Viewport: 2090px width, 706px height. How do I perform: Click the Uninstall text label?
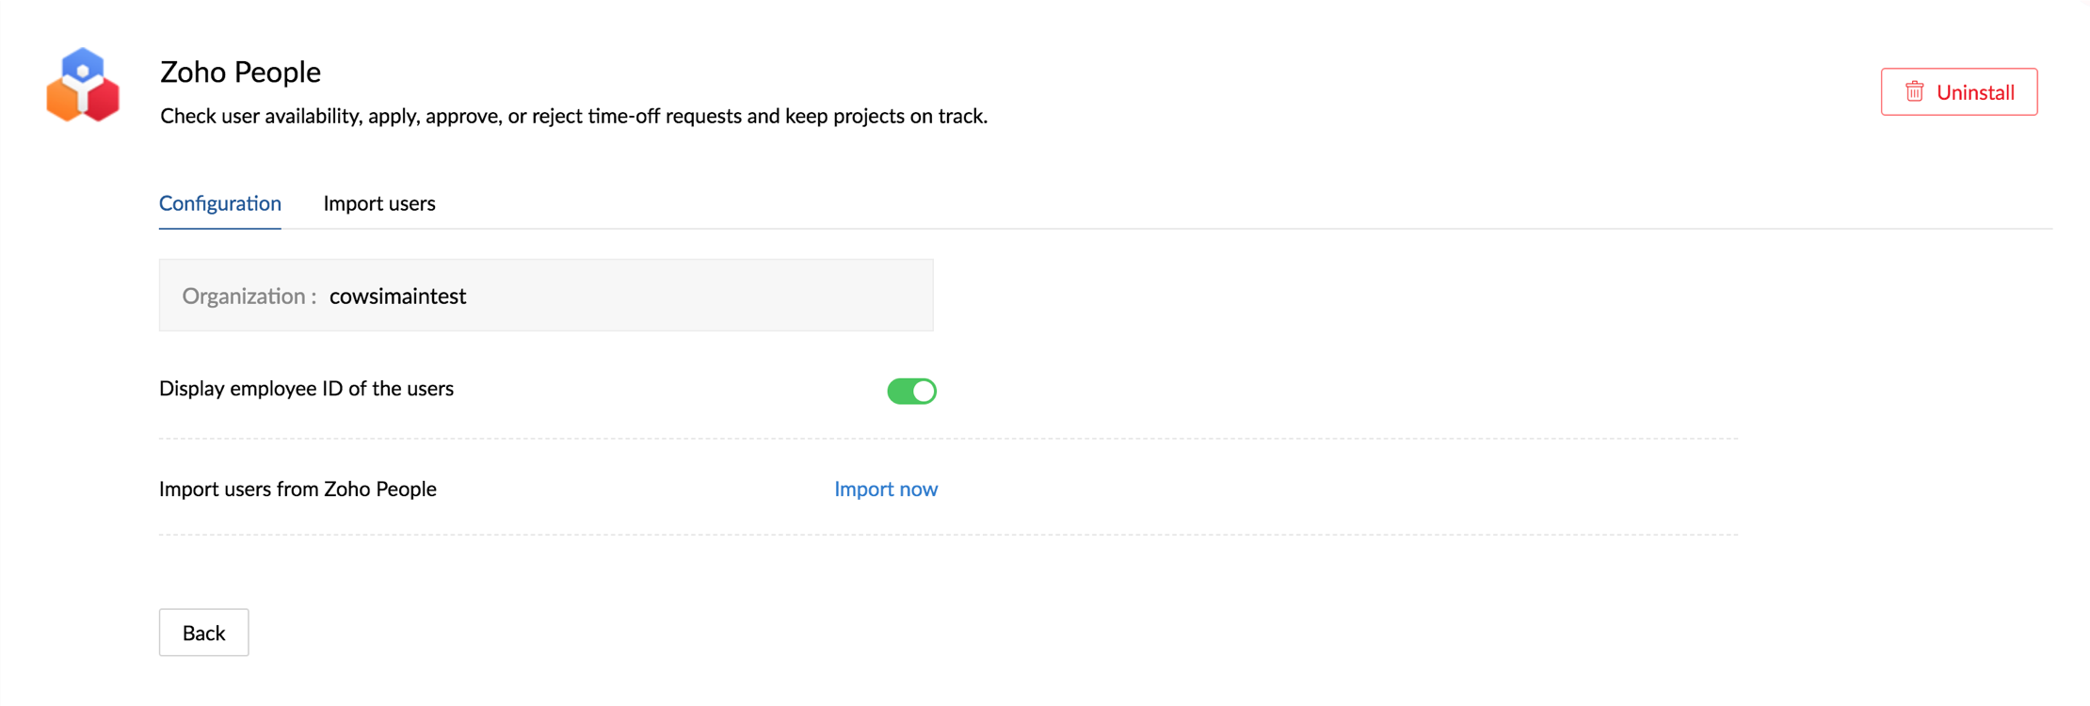pos(1975,92)
